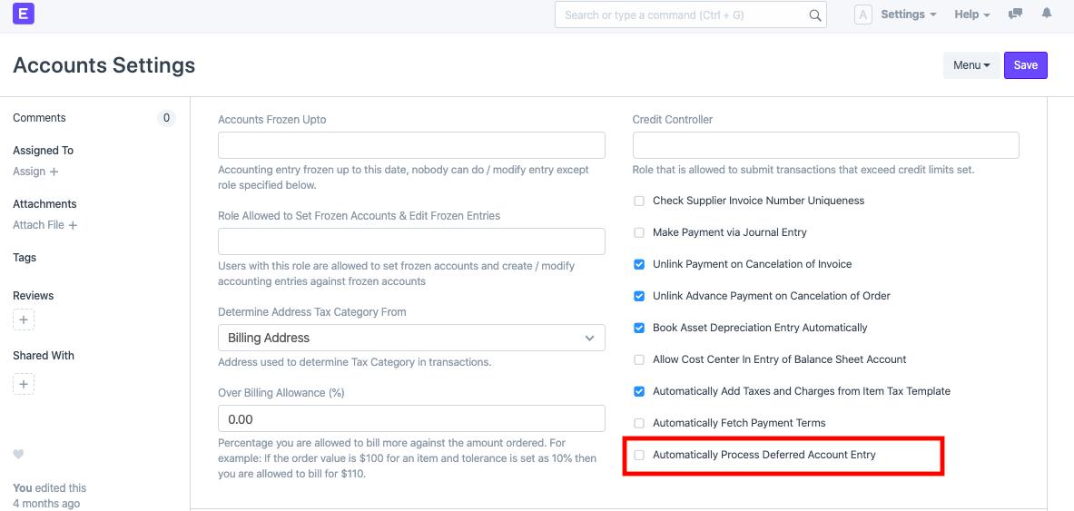The image size is (1074, 511).
Task: Click the Save button
Action: (1026, 65)
